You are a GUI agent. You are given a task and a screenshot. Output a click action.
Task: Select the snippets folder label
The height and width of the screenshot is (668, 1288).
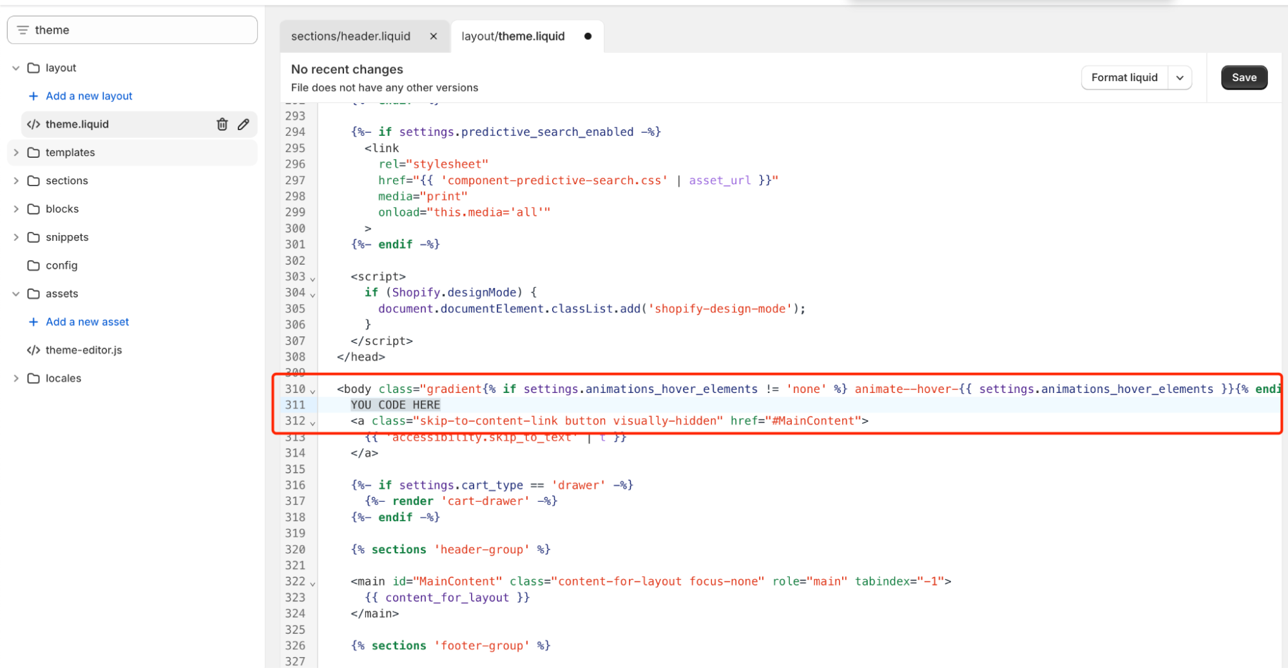(x=67, y=238)
